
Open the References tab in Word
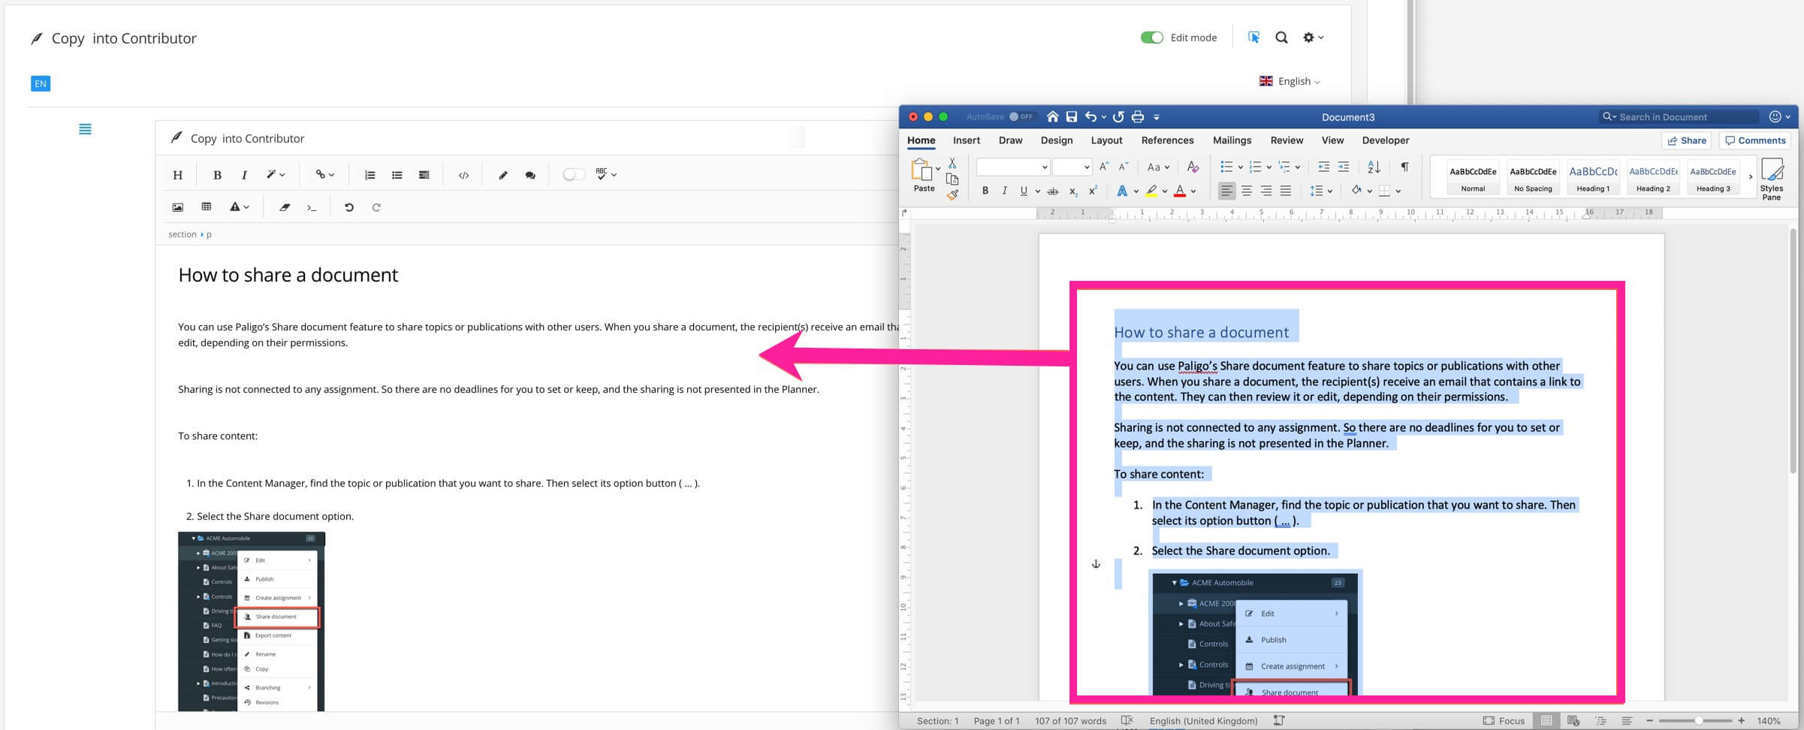1167,140
